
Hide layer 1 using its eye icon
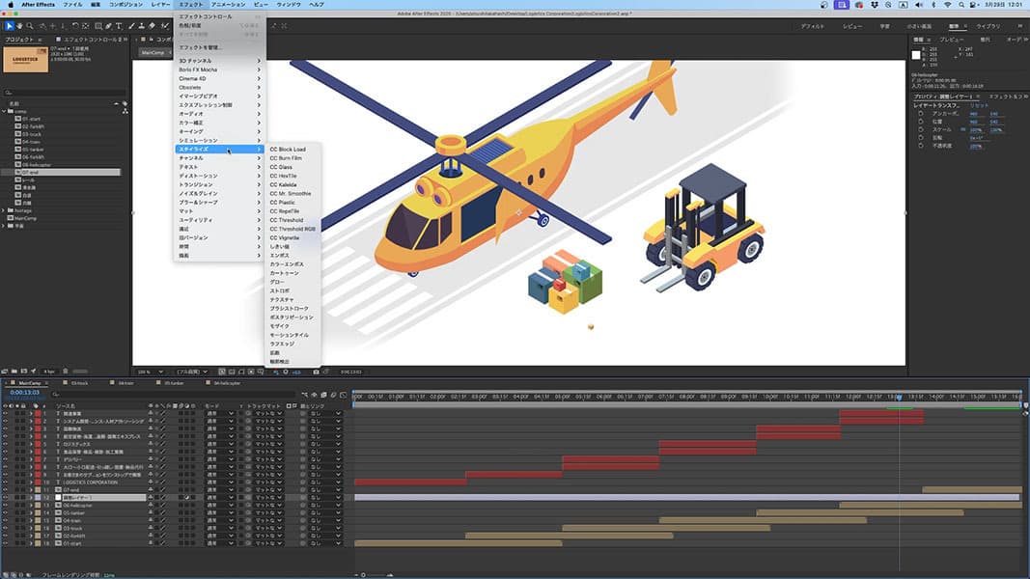[x=5, y=413]
